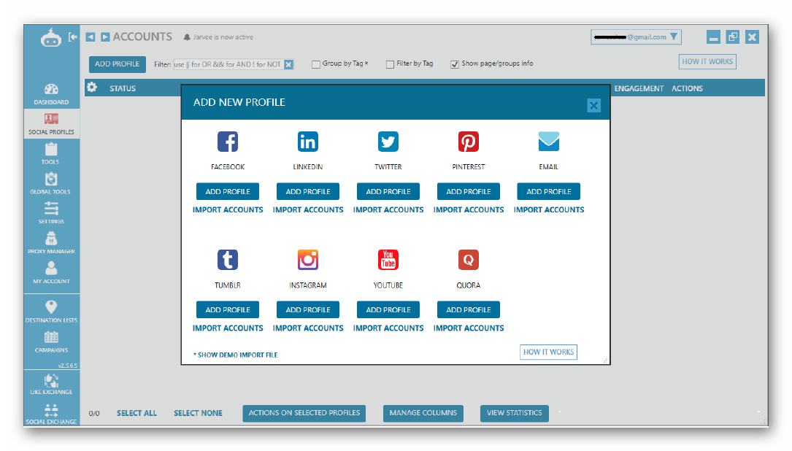Image resolution: width=792 pixels, height=451 pixels.
Task: Open Like Exchange in the sidebar
Action: click(51, 384)
